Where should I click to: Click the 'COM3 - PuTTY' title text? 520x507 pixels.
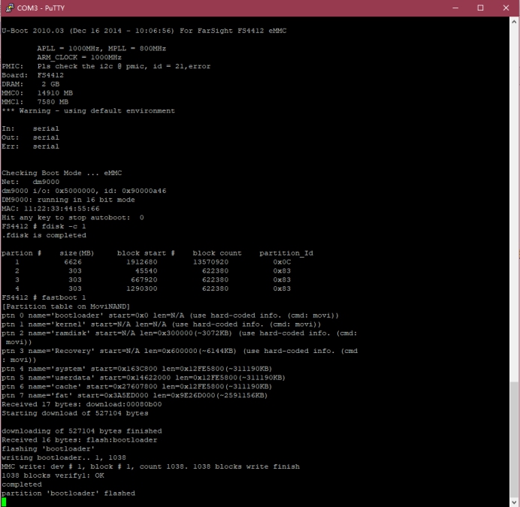pos(41,8)
